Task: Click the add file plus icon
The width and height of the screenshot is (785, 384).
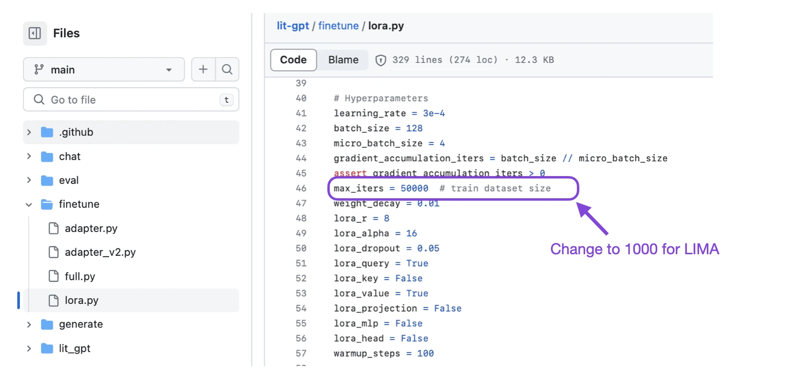Action: [203, 69]
